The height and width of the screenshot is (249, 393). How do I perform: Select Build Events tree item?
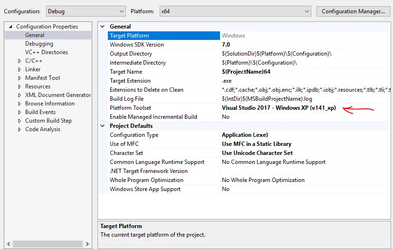[x=40, y=112]
